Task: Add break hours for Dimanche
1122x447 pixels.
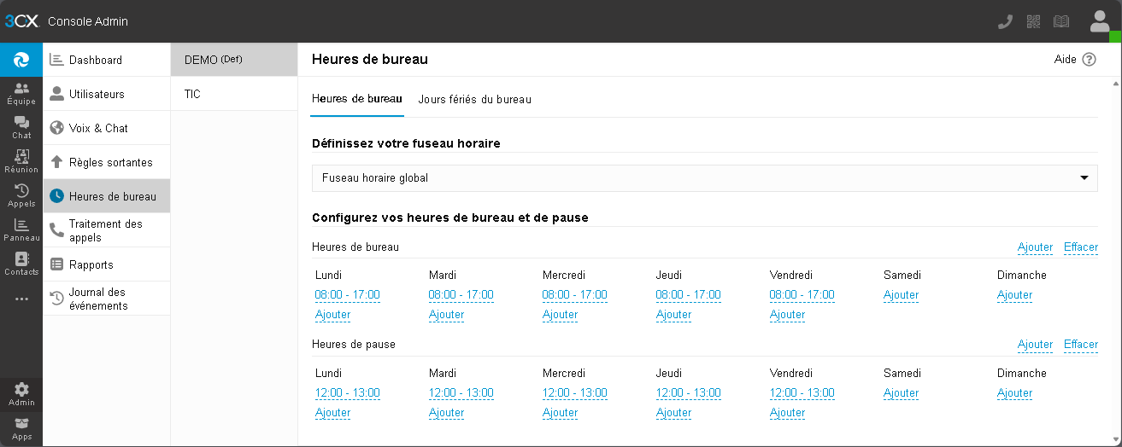Action: [x=1015, y=393]
